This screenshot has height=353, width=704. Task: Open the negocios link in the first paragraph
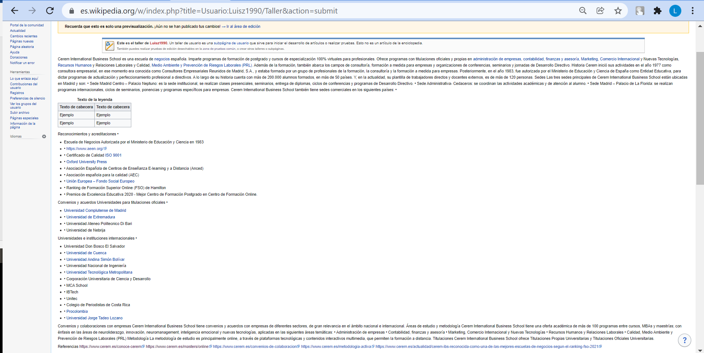(162, 59)
